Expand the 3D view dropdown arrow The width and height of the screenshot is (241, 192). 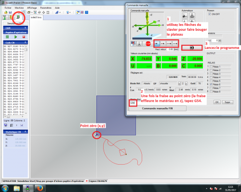pyautogui.click(x=32, y=12)
